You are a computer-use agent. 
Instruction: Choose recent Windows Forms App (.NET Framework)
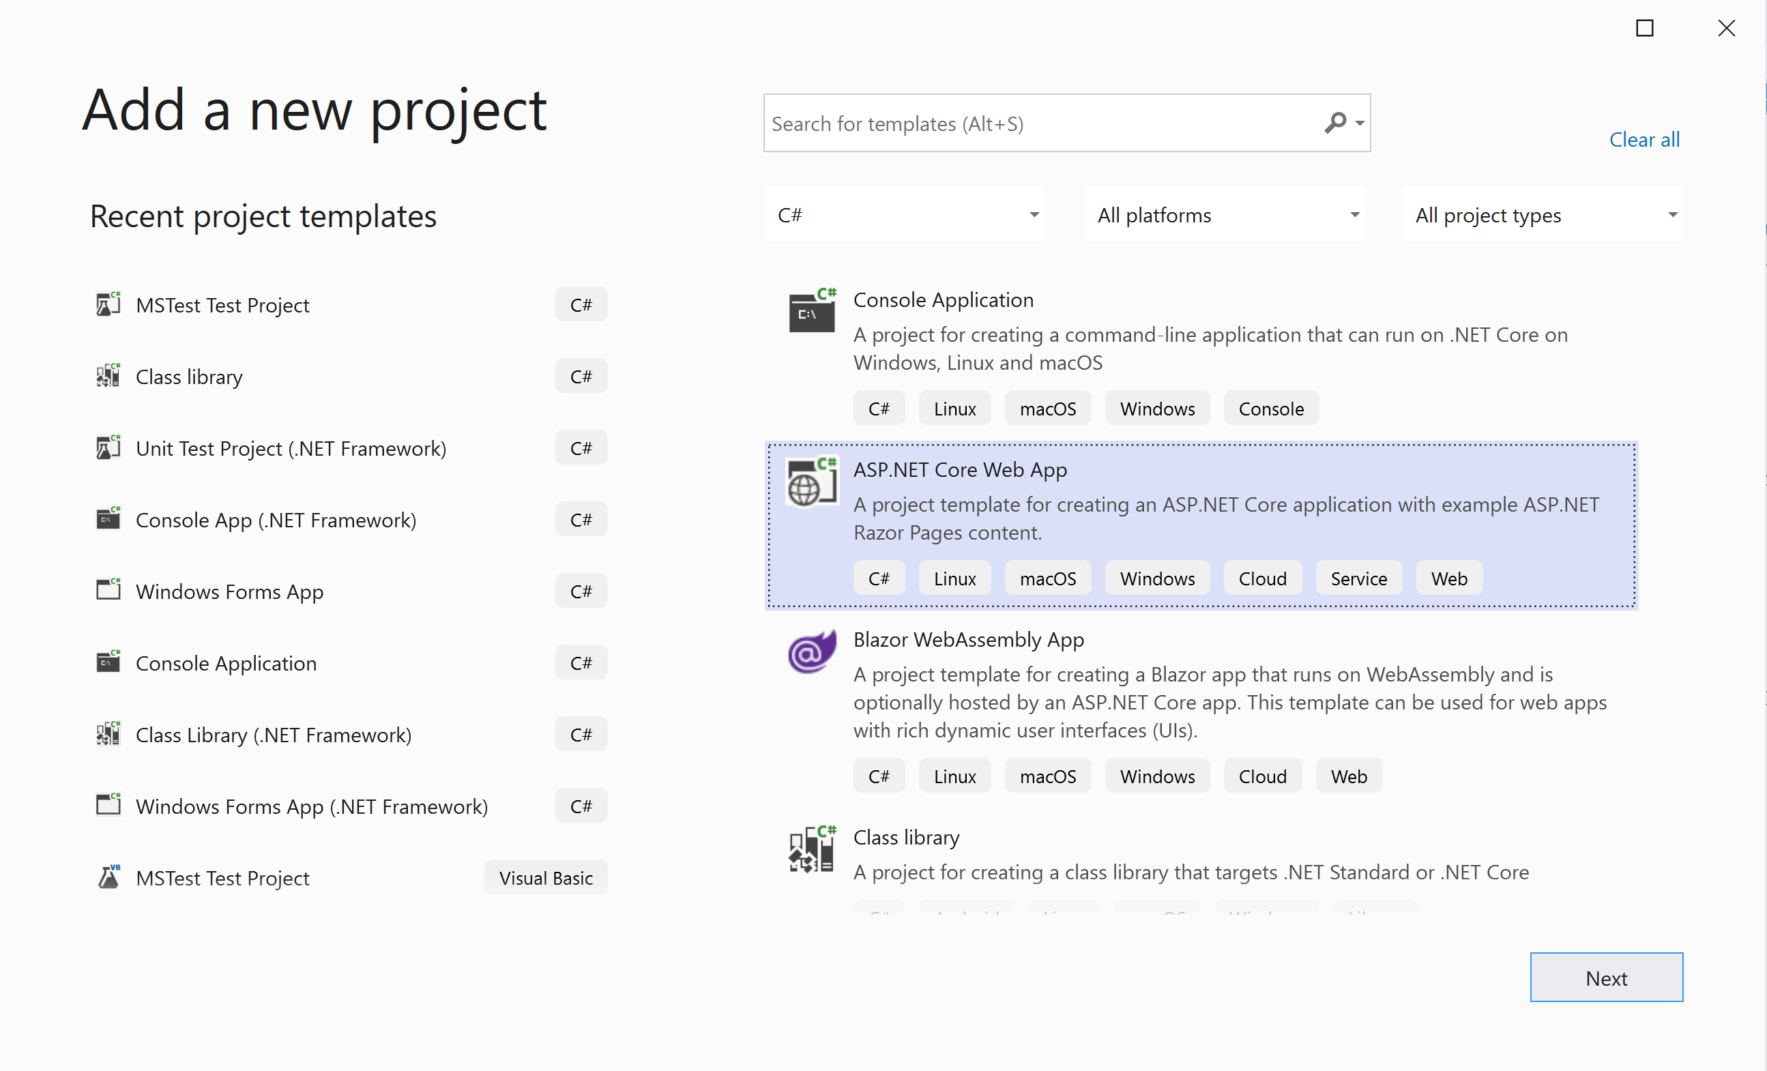351,806
